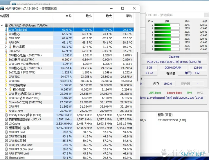
Task: Select the CPU PPT FAST Limit row
Action: 67,145
